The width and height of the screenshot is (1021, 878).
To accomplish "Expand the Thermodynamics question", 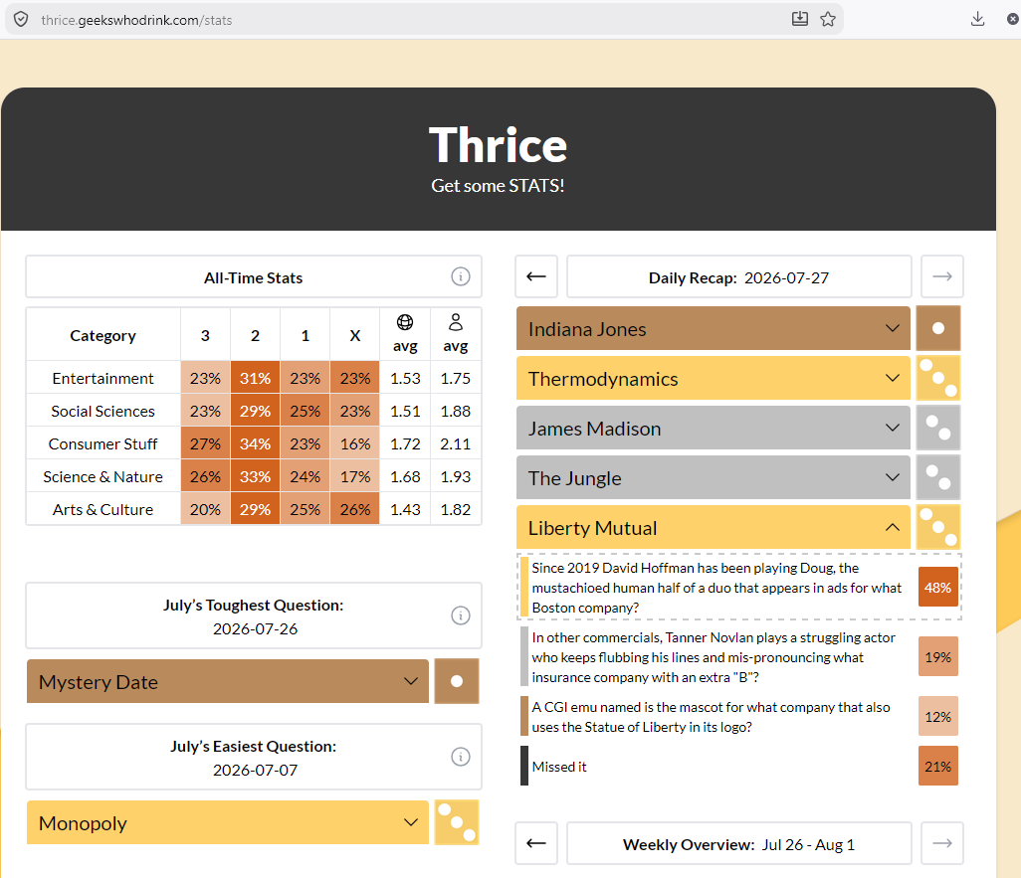I will coord(713,378).
